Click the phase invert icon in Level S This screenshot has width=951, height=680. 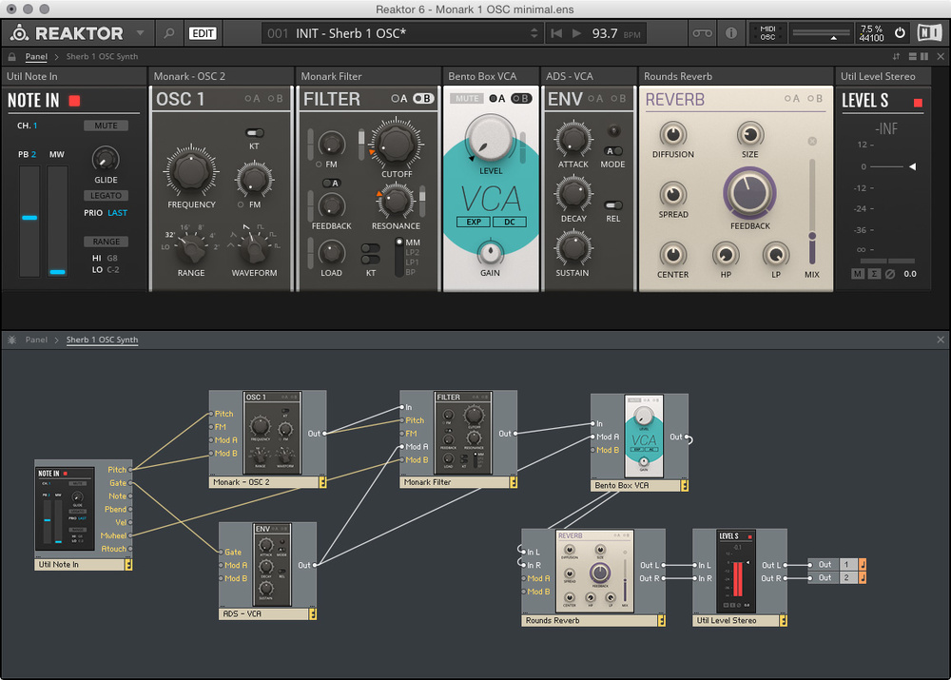890,274
